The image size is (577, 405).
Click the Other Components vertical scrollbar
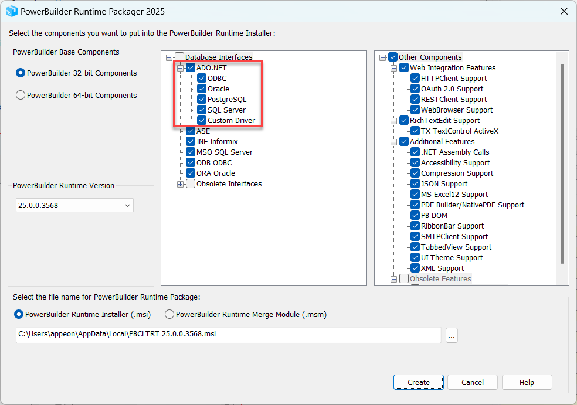point(563,164)
